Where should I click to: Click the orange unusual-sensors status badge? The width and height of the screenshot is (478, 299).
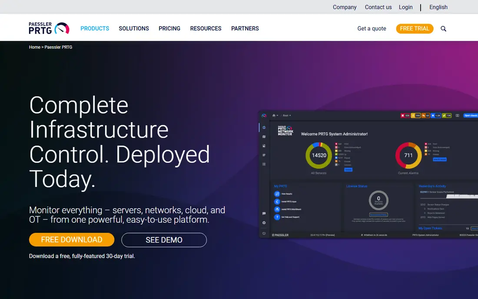tap(426, 116)
